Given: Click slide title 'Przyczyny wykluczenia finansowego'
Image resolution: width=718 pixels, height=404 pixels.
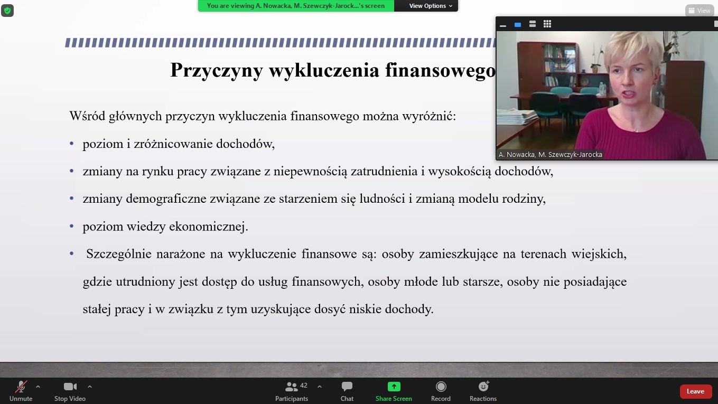Looking at the screenshot, I should click(x=333, y=70).
